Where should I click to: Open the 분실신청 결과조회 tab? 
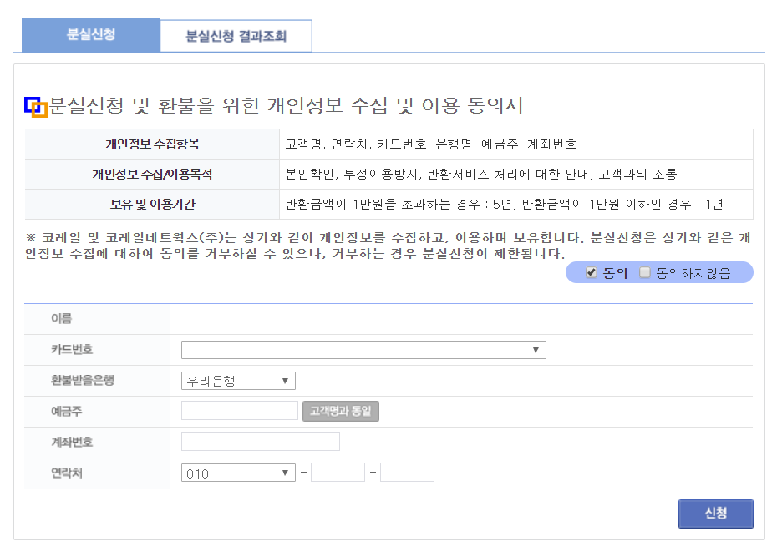pos(236,36)
